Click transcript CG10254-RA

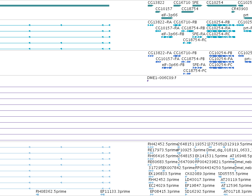tap(218, 28)
